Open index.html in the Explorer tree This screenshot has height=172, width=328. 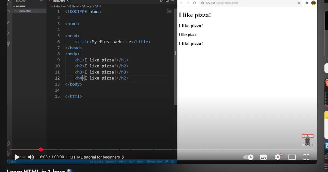(x=25, y=11)
